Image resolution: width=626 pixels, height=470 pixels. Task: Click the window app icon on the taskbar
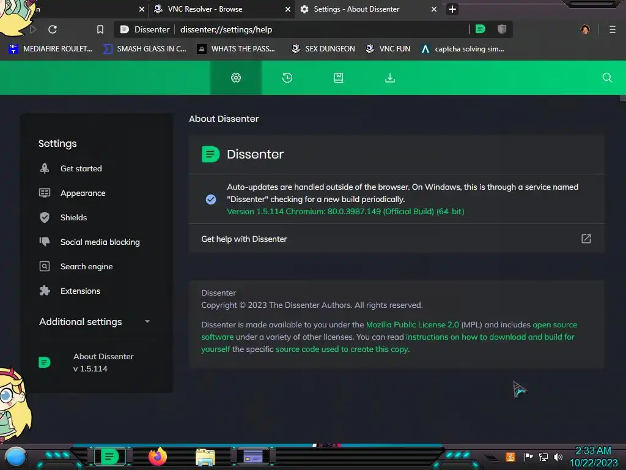253,456
